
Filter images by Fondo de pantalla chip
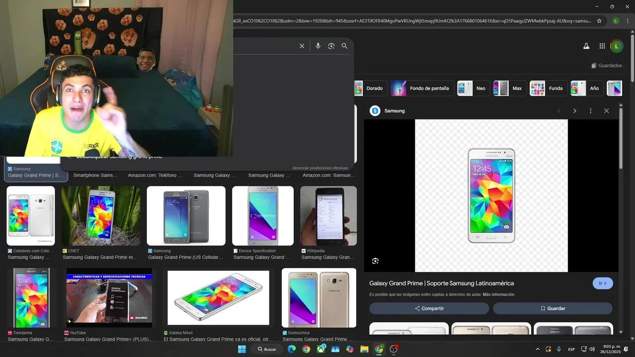pos(422,88)
